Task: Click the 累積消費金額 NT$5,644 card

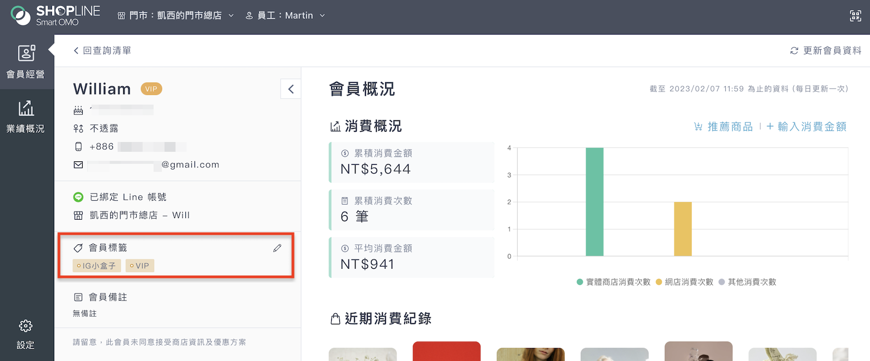Action: 412,162
